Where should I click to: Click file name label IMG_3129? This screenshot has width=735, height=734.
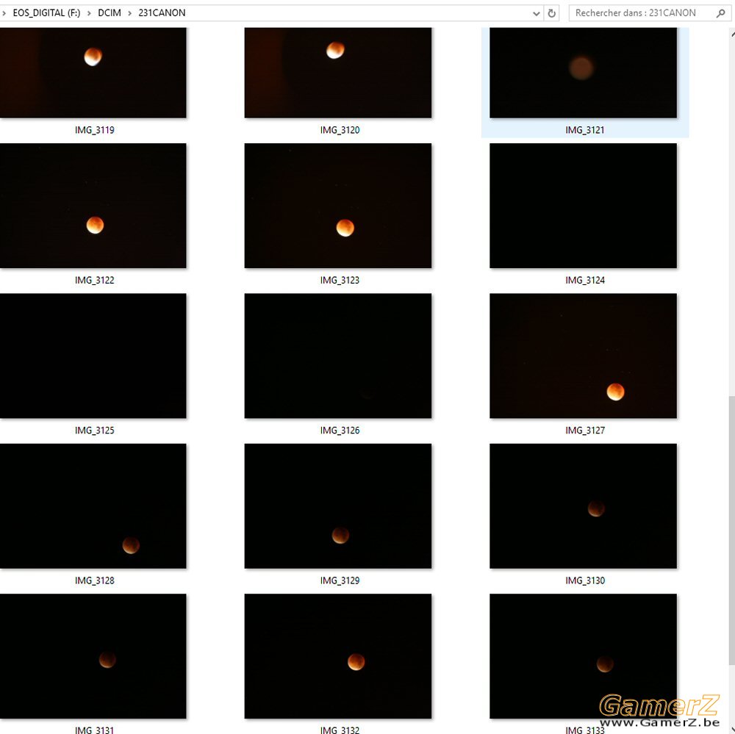[x=340, y=580]
